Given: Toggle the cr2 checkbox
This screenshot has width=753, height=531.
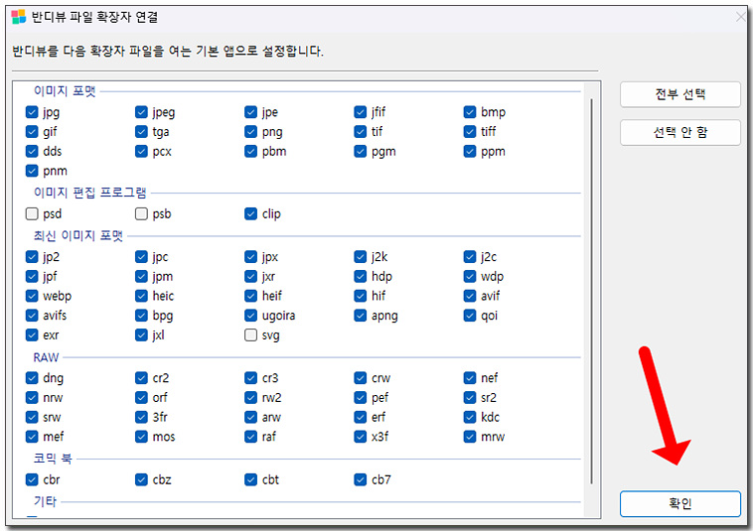Looking at the screenshot, I should pyautogui.click(x=141, y=378).
